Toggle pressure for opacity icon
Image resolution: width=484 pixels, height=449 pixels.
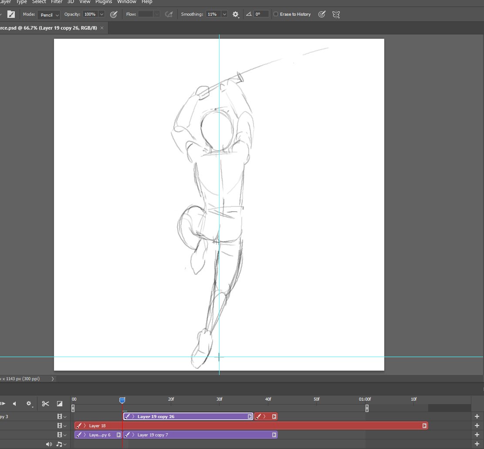[114, 14]
